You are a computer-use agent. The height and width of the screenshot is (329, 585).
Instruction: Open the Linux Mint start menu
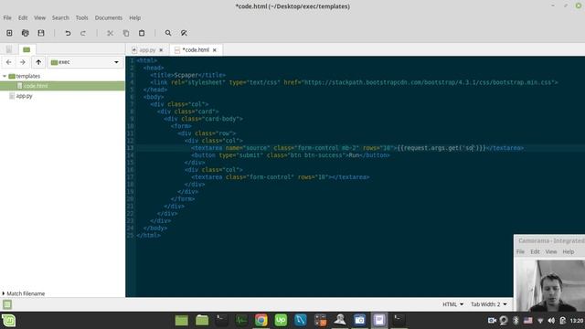pos(8,321)
